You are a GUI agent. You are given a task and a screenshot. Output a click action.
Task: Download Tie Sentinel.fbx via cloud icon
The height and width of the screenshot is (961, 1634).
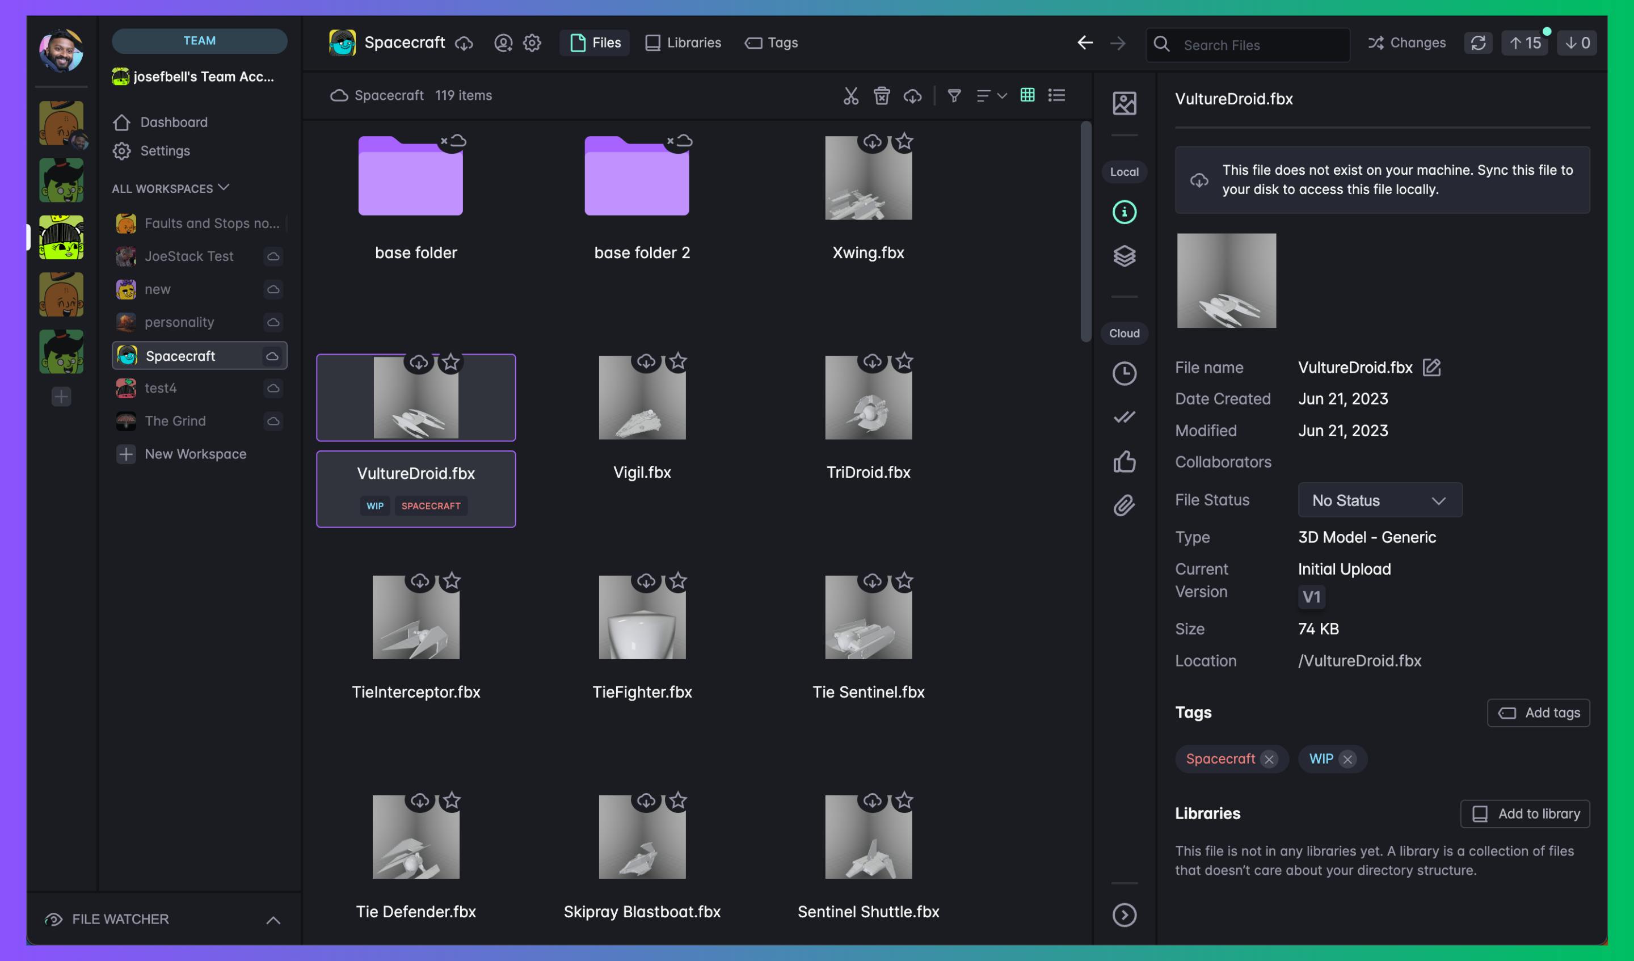coord(872,581)
